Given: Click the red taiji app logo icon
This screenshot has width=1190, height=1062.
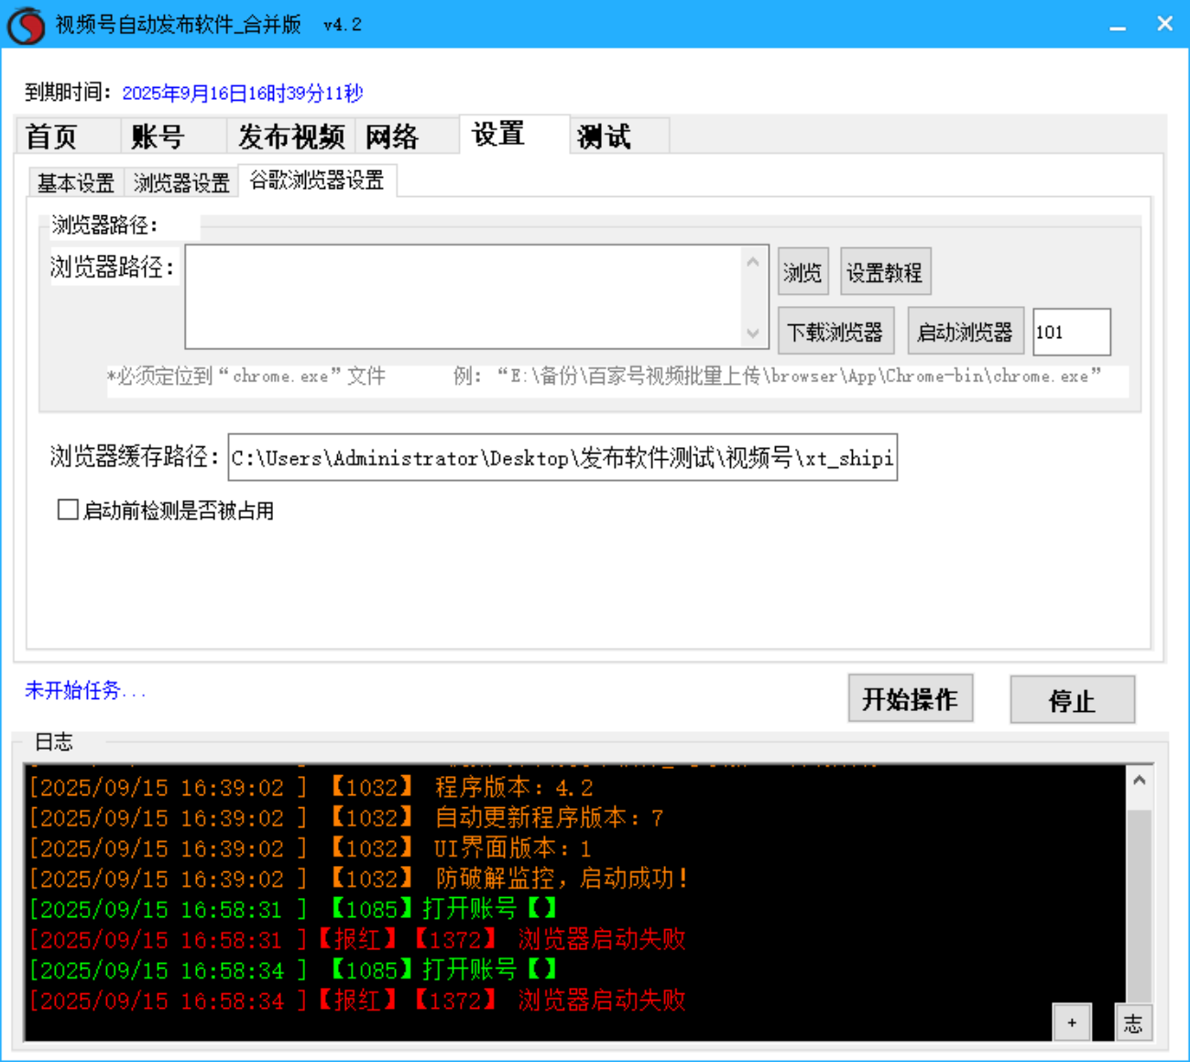Looking at the screenshot, I should coord(25,24).
